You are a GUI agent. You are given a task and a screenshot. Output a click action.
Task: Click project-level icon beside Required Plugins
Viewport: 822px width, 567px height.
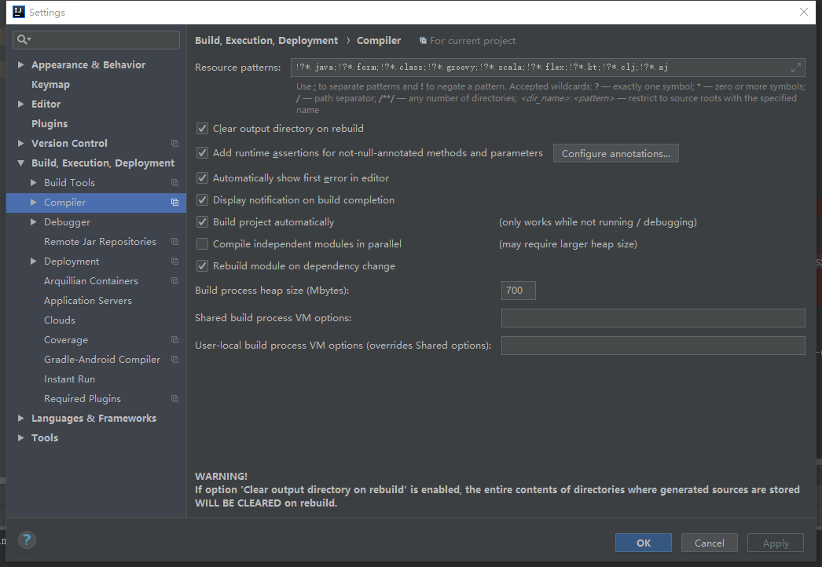[174, 399]
